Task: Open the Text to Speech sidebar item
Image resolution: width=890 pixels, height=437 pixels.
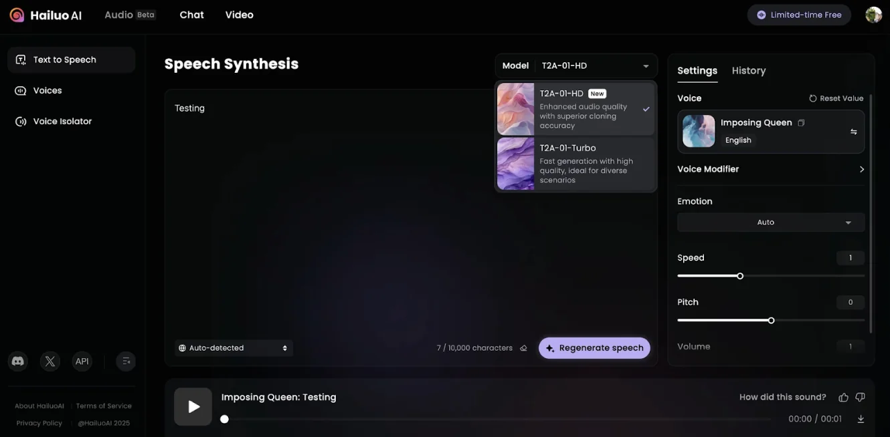Action: coord(72,59)
